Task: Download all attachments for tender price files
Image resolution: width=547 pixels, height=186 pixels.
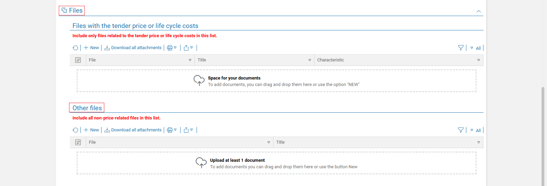Action: 133,48
